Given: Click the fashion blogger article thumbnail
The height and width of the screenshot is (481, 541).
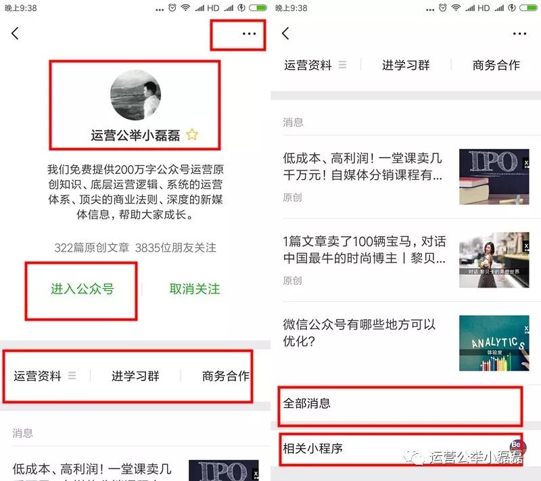Looking at the screenshot, I should coord(494,260).
